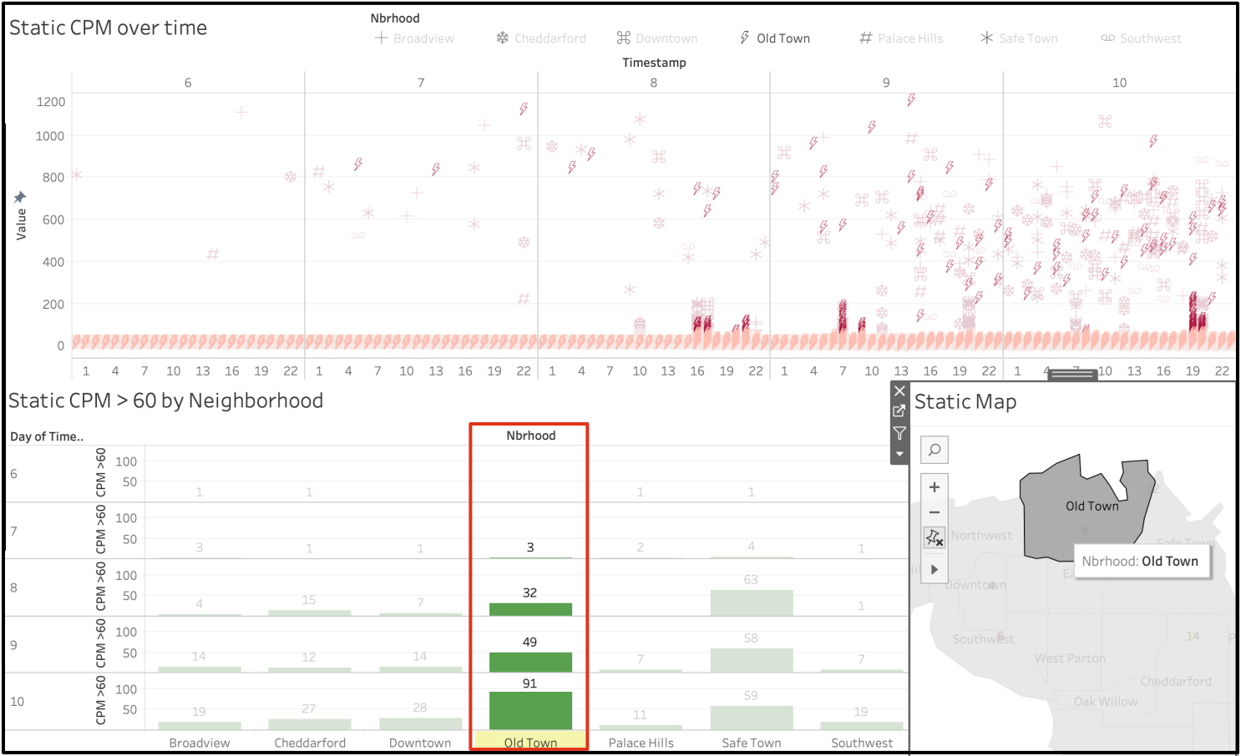Select the Safe Town column label
1241x756 pixels.
pos(752,743)
